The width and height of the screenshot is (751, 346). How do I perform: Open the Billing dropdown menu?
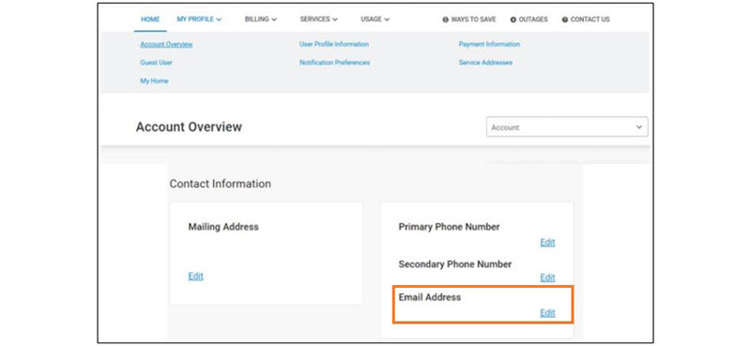point(261,20)
